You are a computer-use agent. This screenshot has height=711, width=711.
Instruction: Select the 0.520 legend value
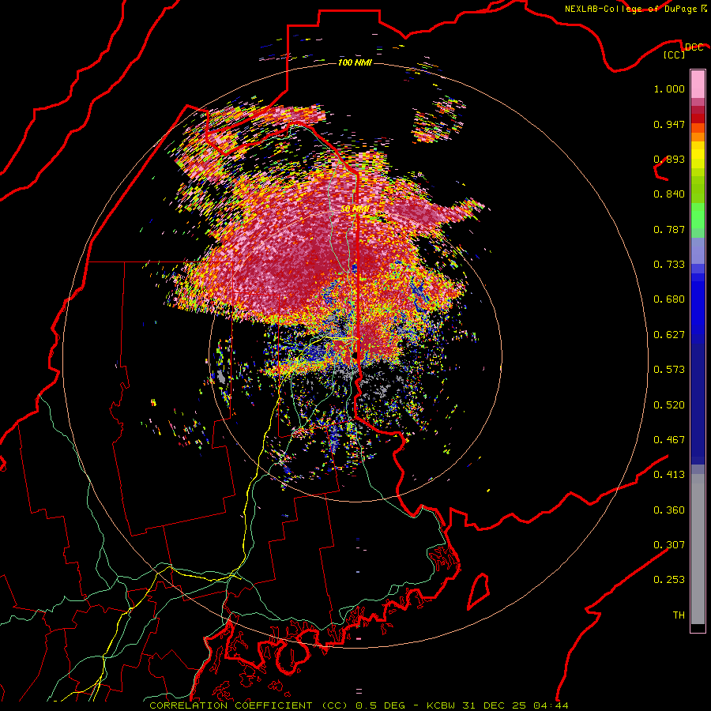(x=669, y=405)
